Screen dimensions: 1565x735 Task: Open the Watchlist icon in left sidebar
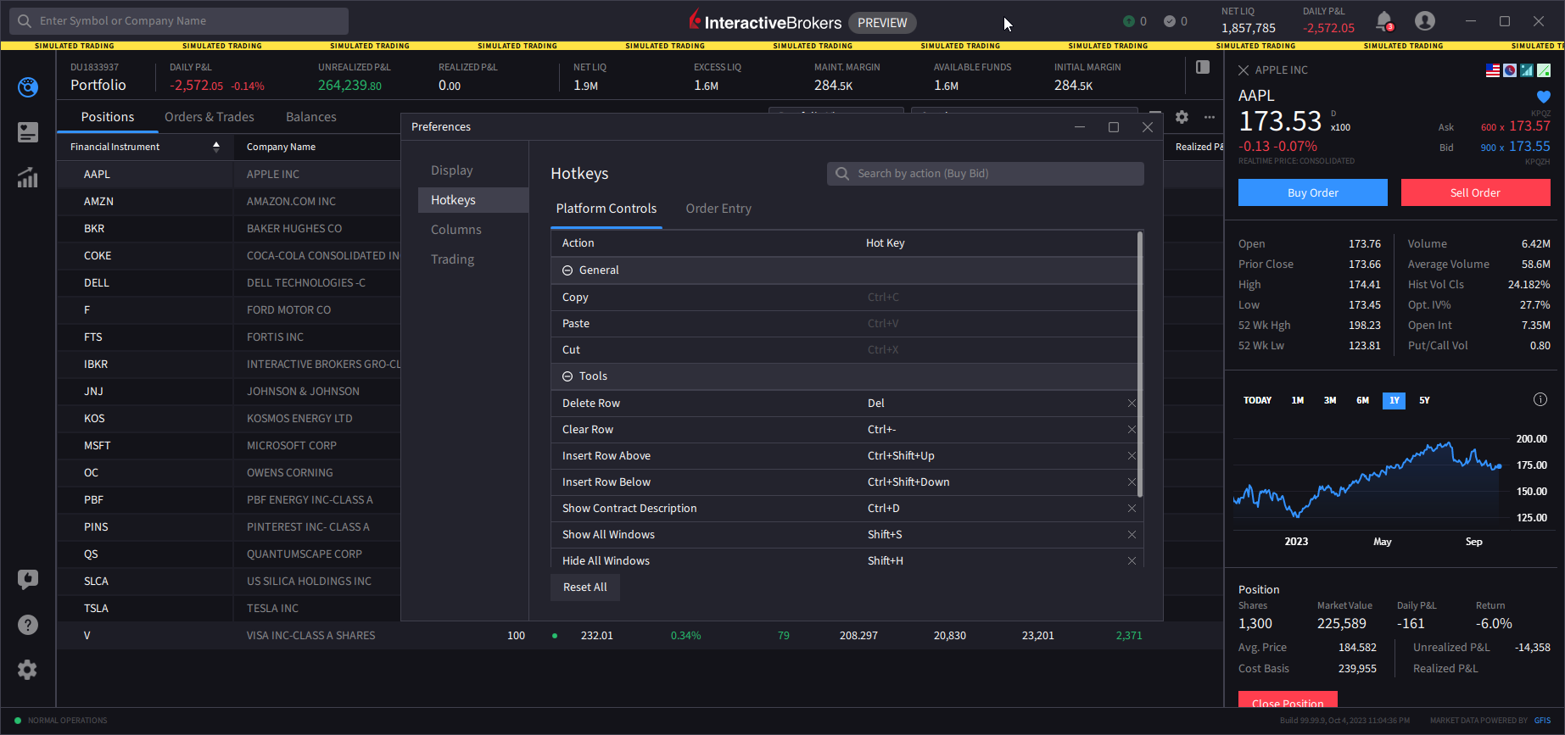(x=28, y=132)
